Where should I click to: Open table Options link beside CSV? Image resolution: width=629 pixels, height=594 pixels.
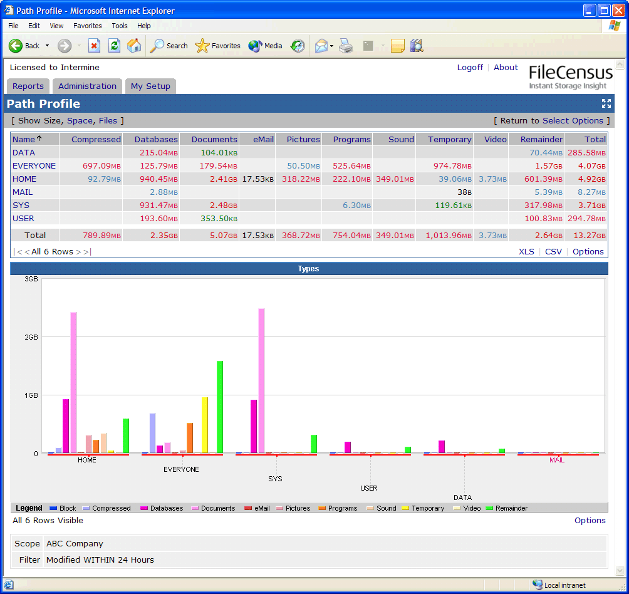tap(588, 251)
